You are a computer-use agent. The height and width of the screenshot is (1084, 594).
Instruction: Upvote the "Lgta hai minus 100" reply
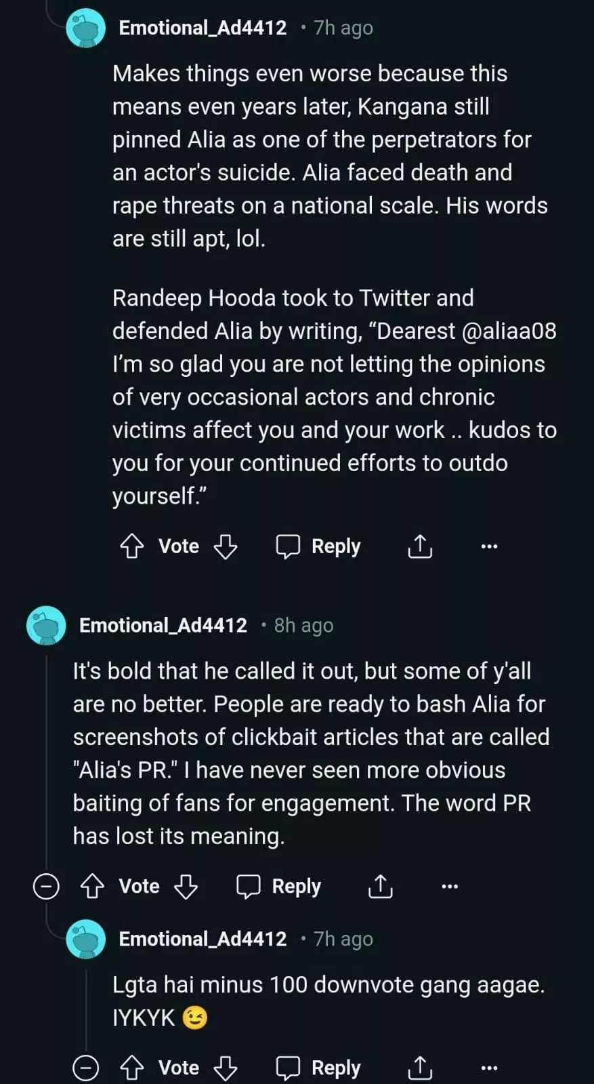tap(131, 1068)
